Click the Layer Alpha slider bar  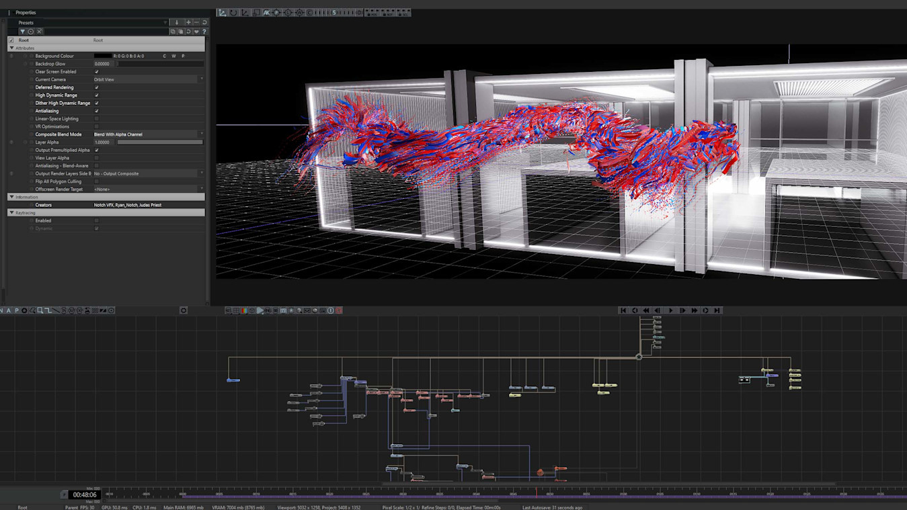160,142
